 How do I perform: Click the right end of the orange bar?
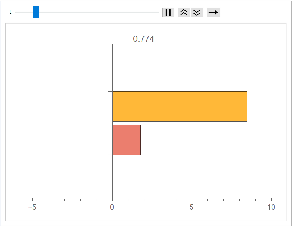point(246,106)
